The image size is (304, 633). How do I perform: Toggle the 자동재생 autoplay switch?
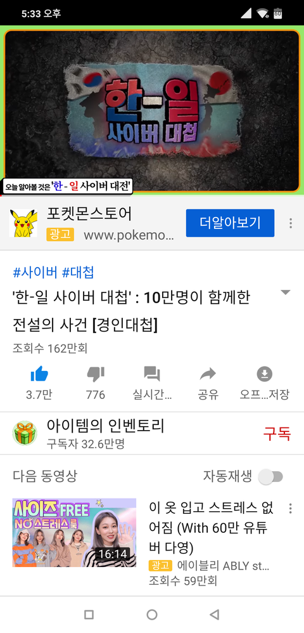pyautogui.click(x=271, y=477)
